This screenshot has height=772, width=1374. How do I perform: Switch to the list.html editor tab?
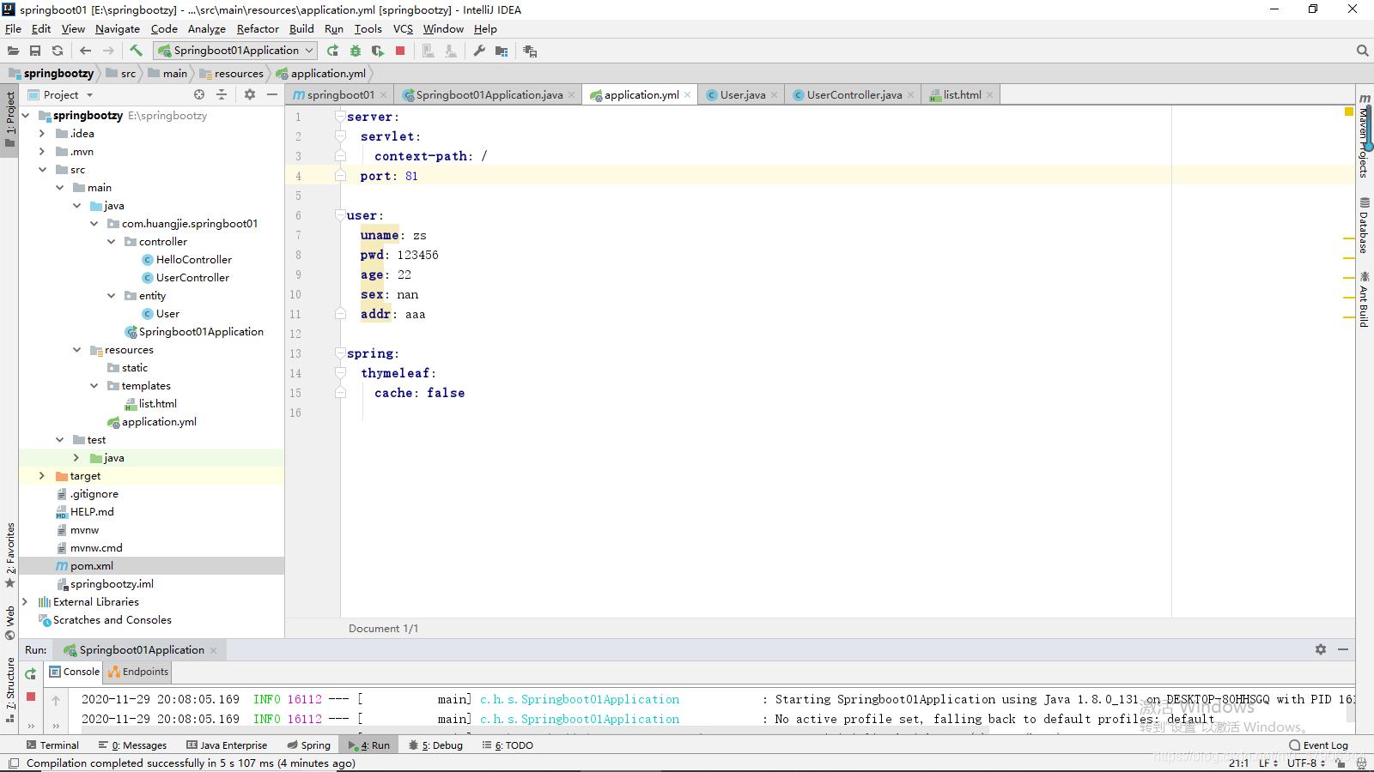pos(962,94)
